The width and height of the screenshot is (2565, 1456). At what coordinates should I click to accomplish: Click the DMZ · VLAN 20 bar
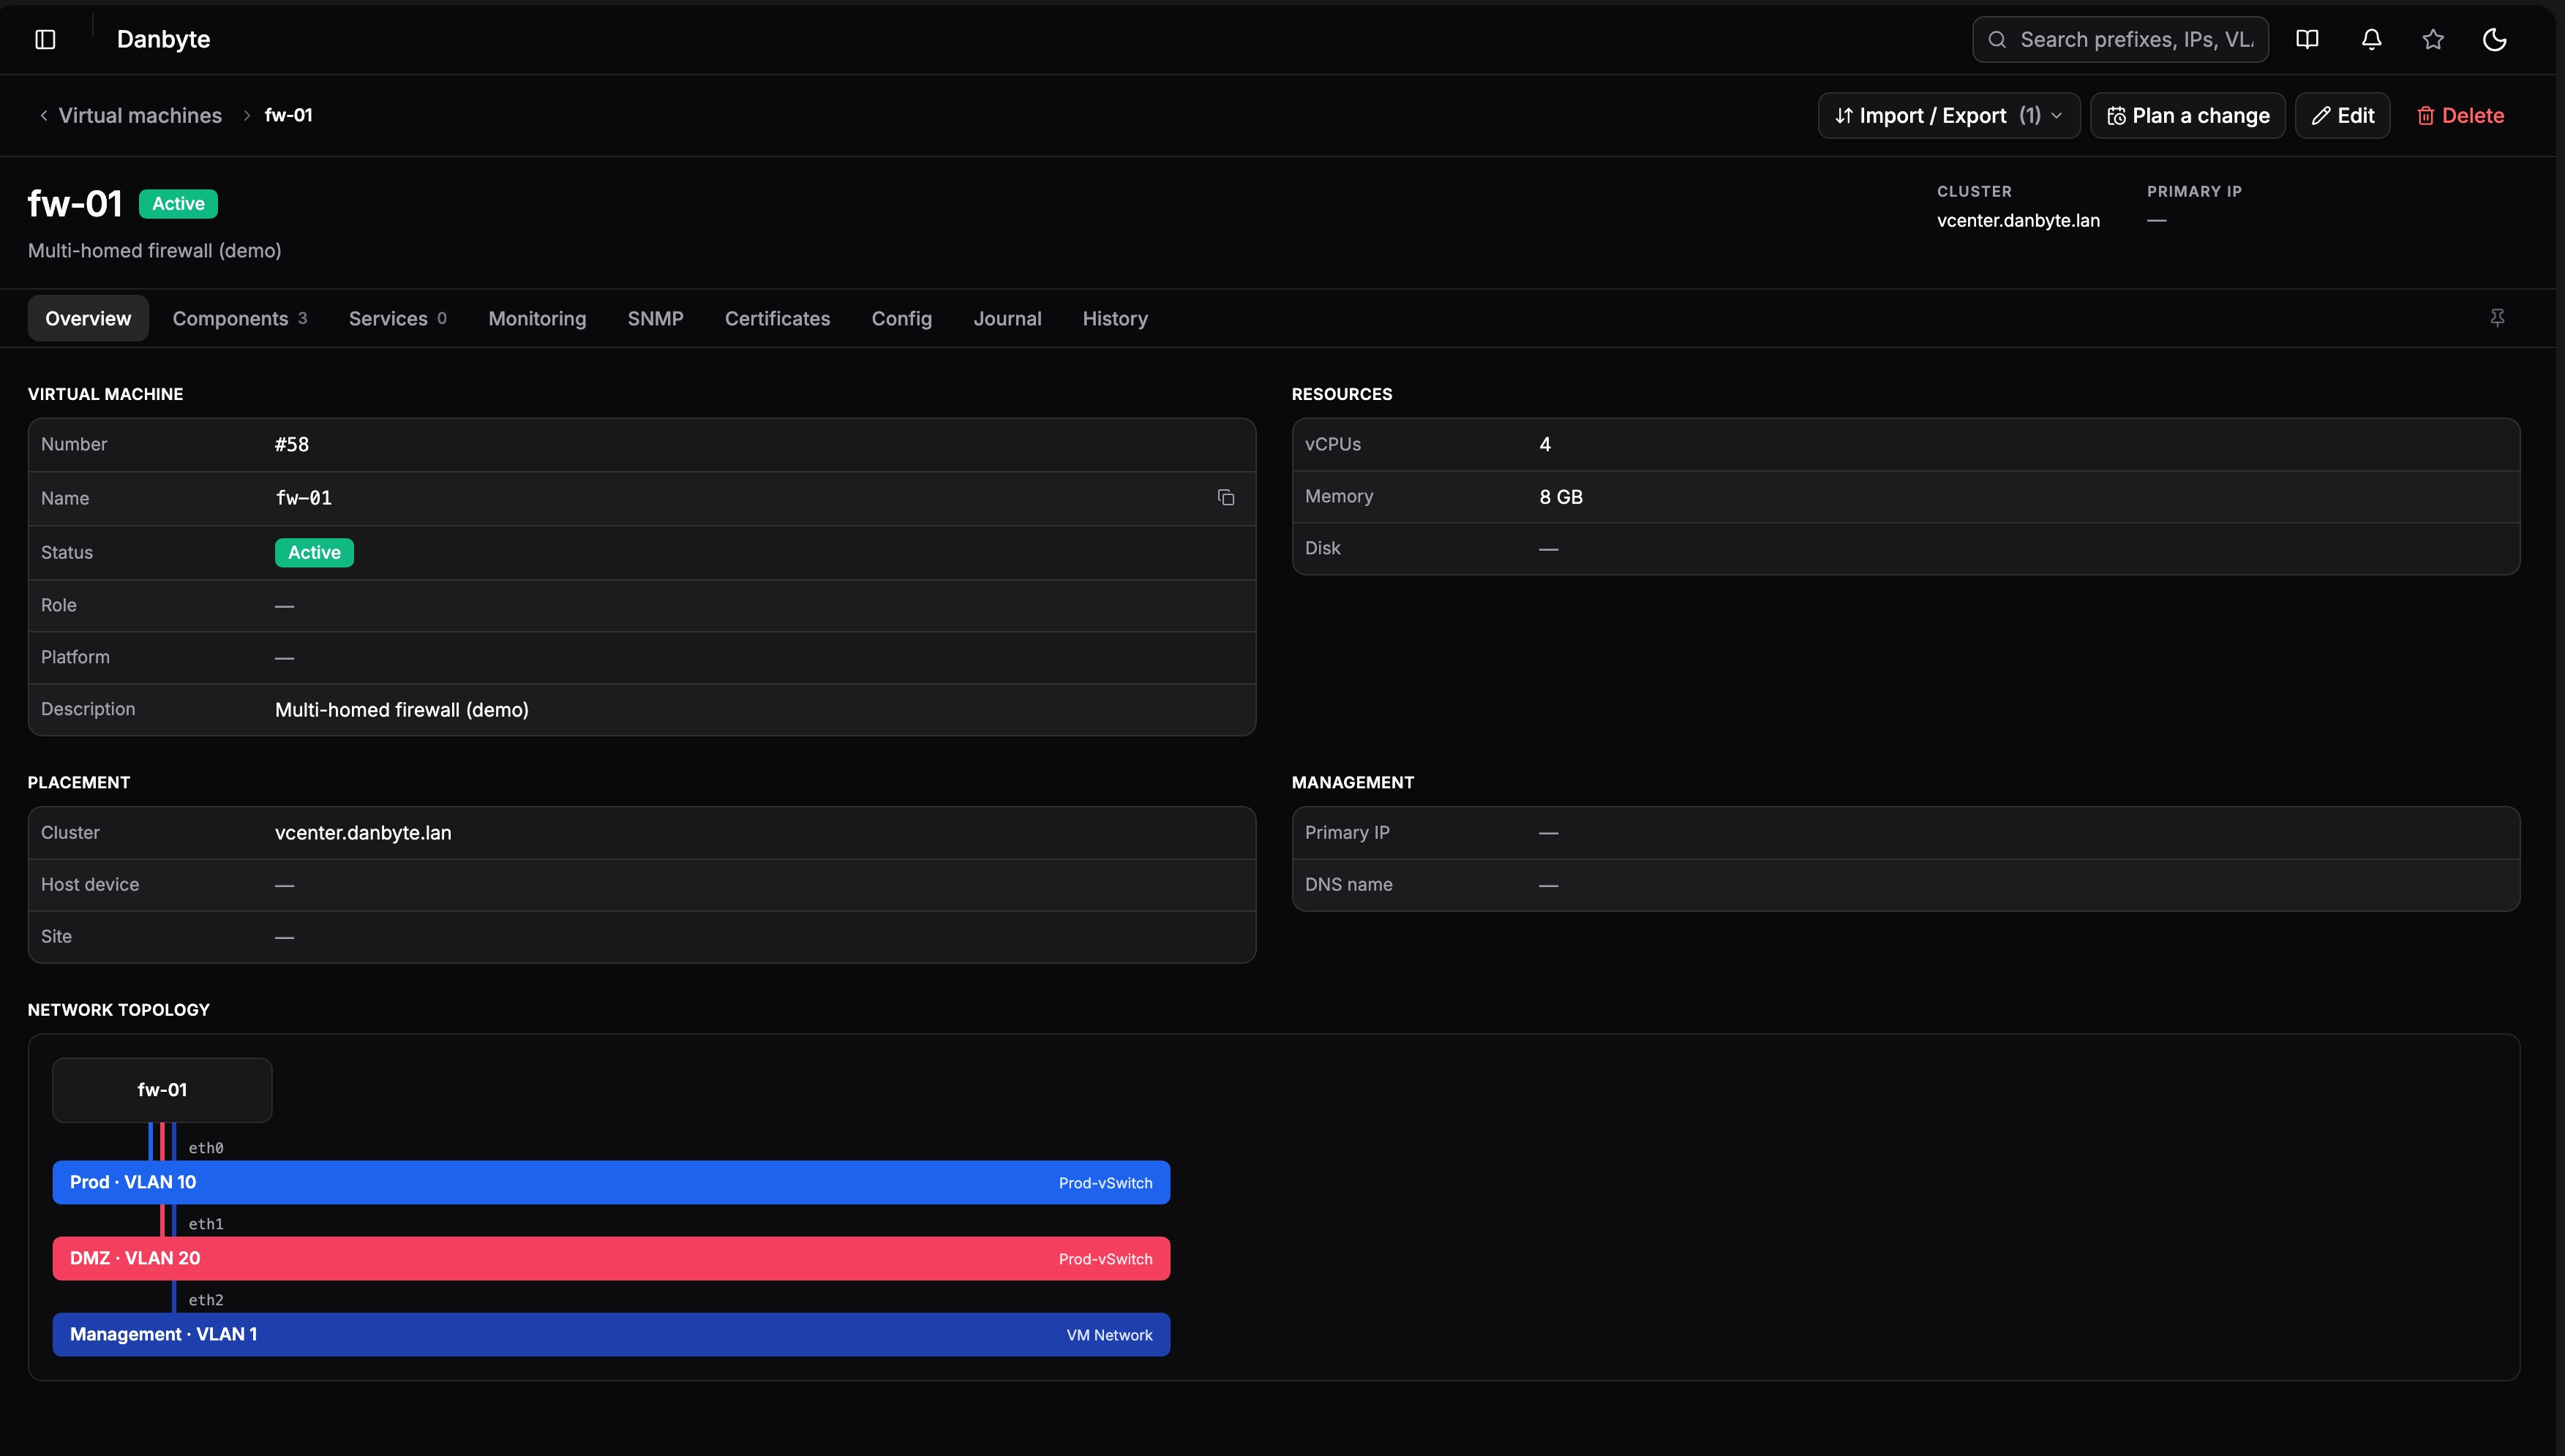pos(611,1259)
